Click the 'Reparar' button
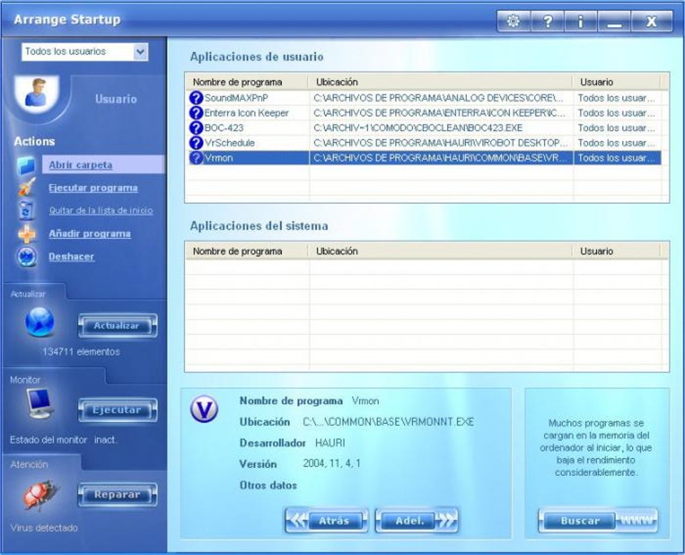 [118, 495]
